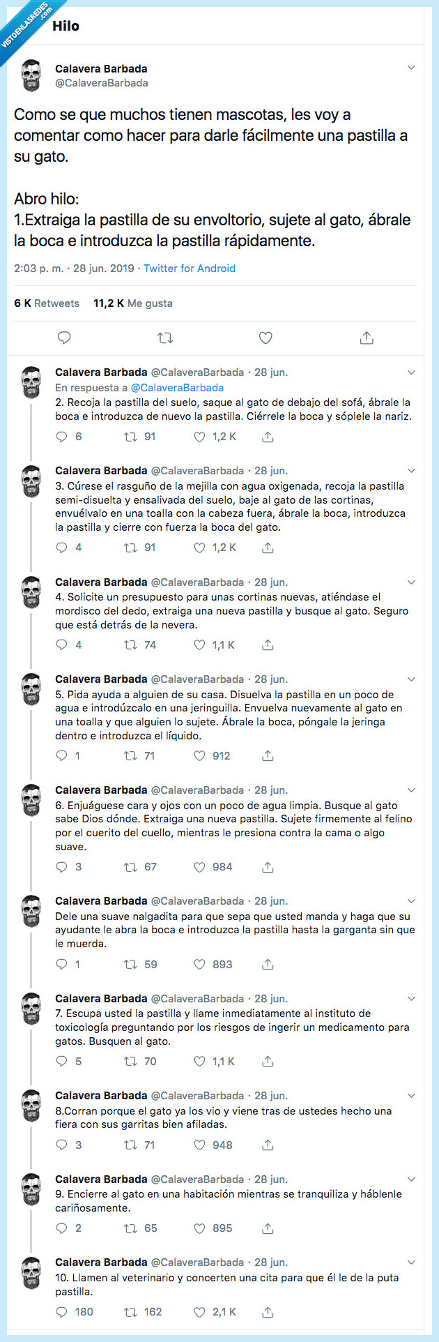Expand options chevron on the step 2 reply
The height and width of the screenshot is (1342, 439).
point(411,372)
